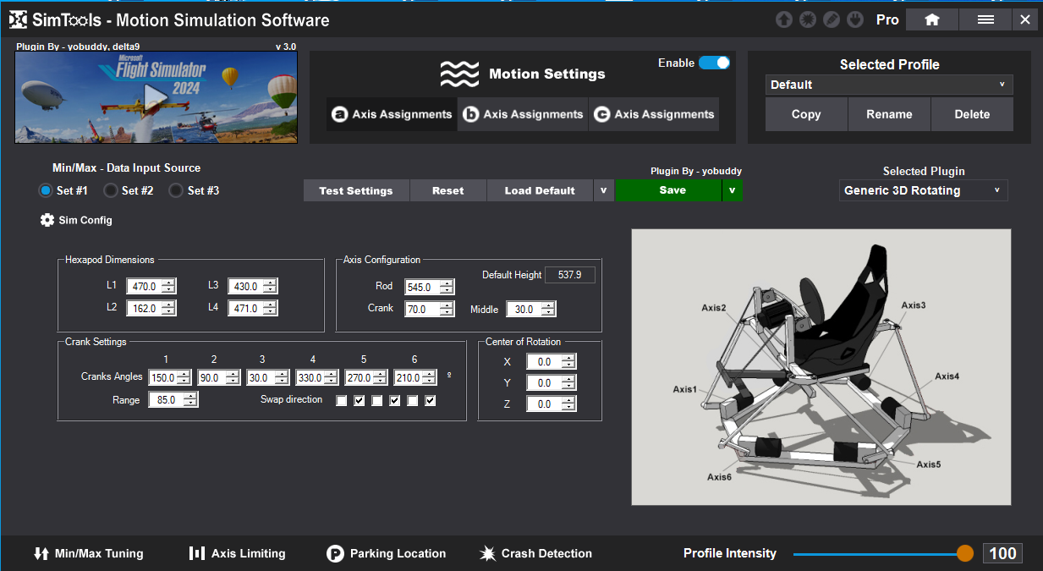Click the Profile Intensity slider handle

[x=965, y=553]
